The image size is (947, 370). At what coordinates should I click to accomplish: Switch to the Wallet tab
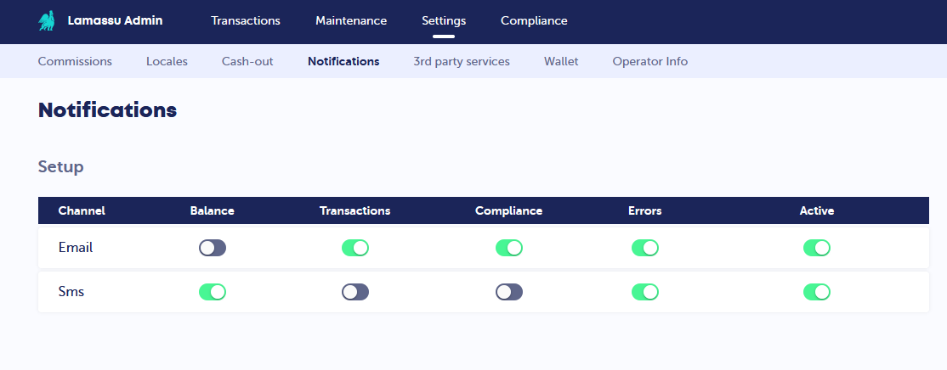(x=561, y=61)
